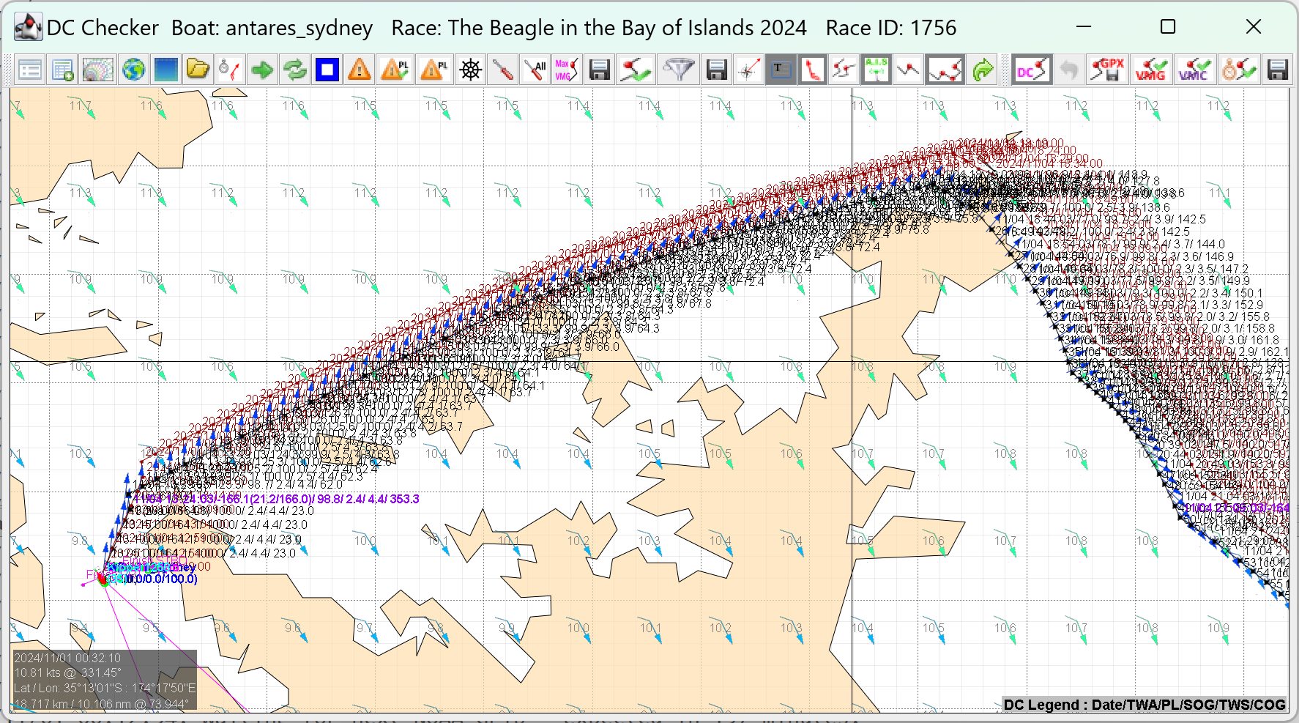Click the '10.81 kts @ 331.45°' readout
Screen dimensions: 1299x723
coord(67,672)
